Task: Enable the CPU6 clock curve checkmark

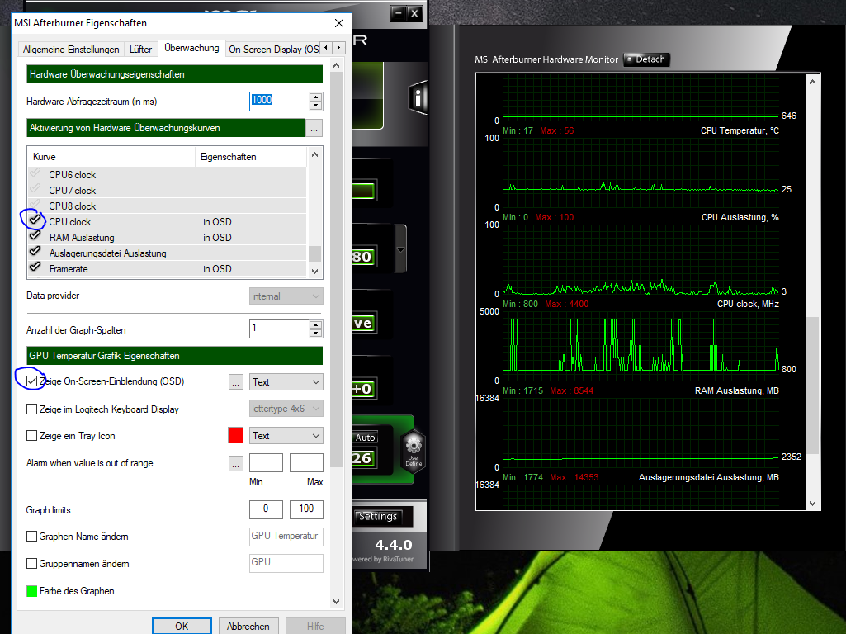Action: [35, 173]
